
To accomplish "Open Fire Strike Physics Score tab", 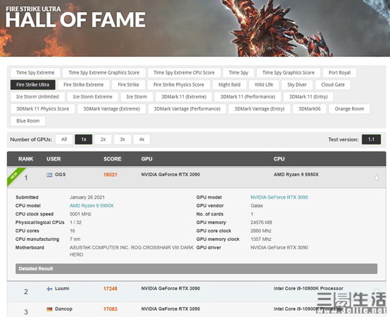I will coord(179,85).
